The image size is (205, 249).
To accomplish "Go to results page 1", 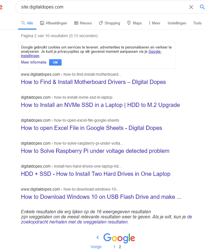I will 114,247.
